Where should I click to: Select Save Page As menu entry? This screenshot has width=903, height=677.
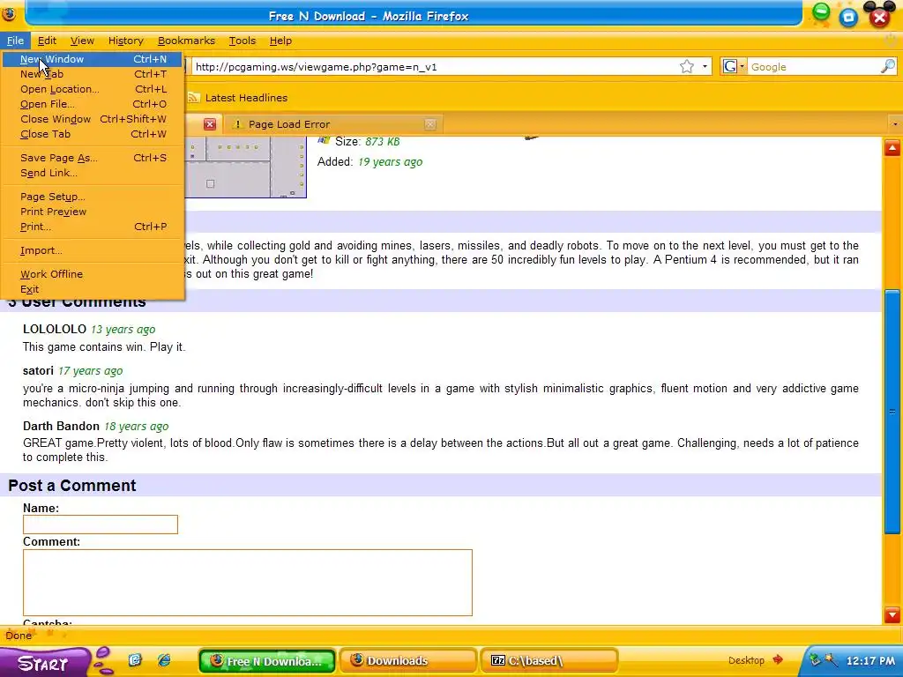[x=92, y=158]
